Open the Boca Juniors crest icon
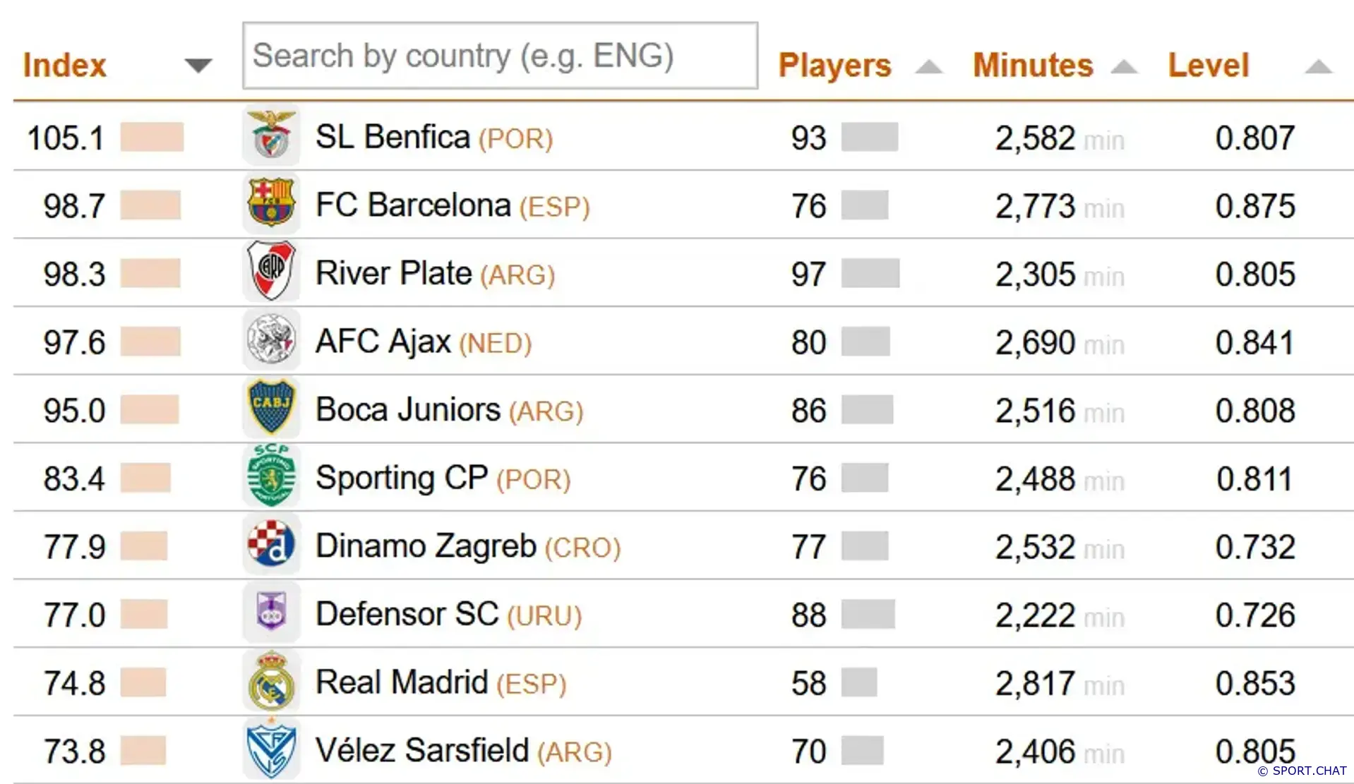 click(x=271, y=408)
